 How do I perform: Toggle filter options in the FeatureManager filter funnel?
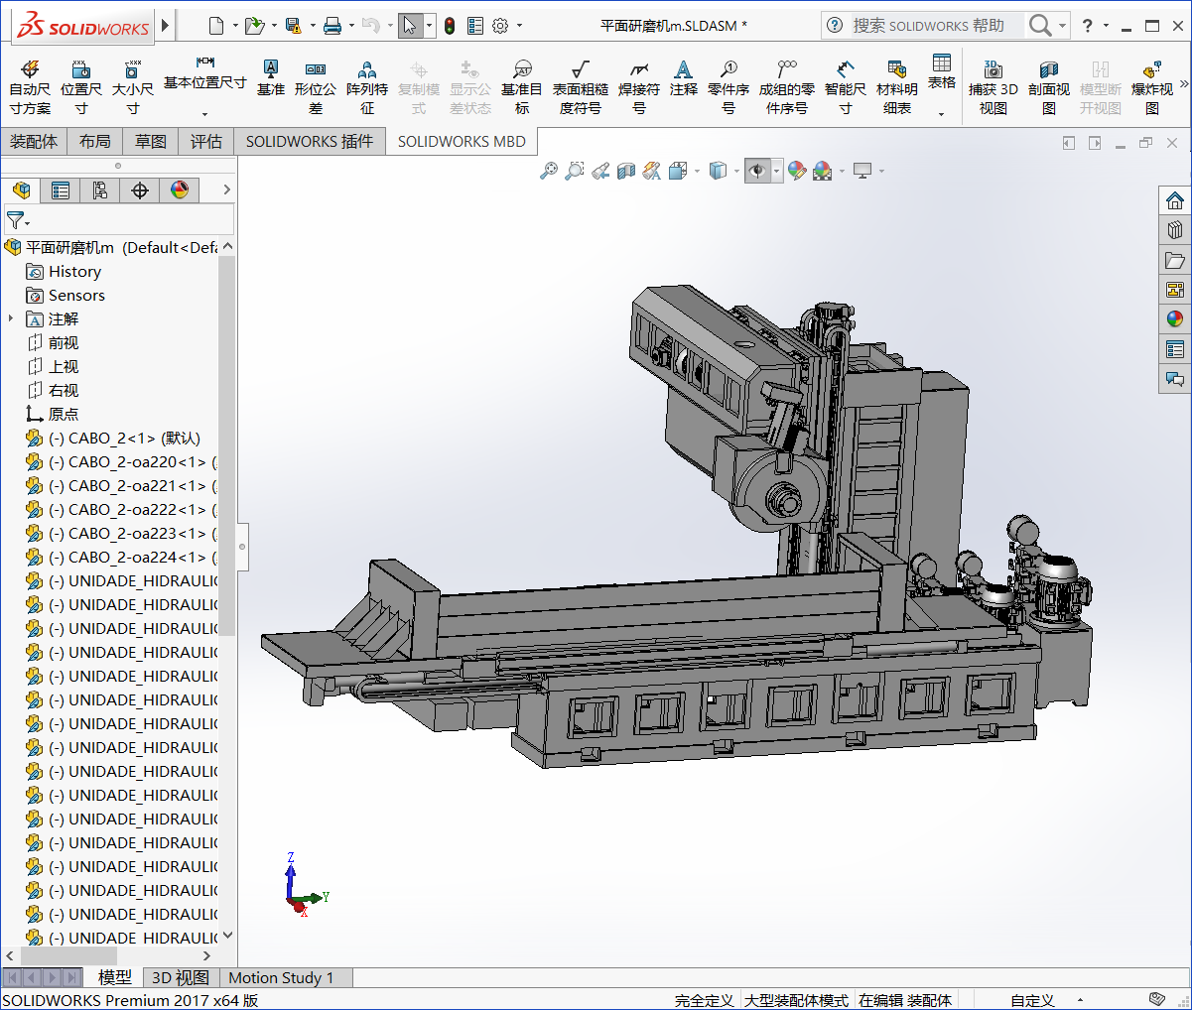pos(20,219)
